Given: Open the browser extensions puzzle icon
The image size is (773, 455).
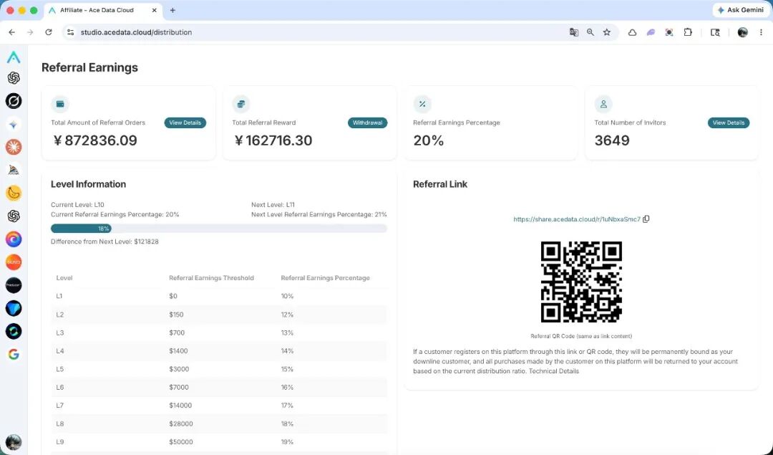Looking at the screenshot, I should click(x=688, y=32).
